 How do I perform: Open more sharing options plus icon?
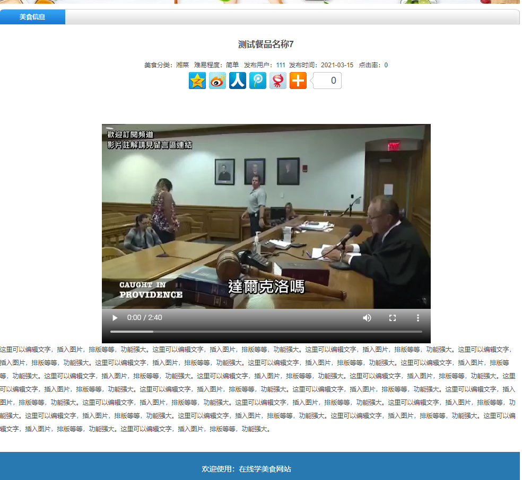coord(298,81)
